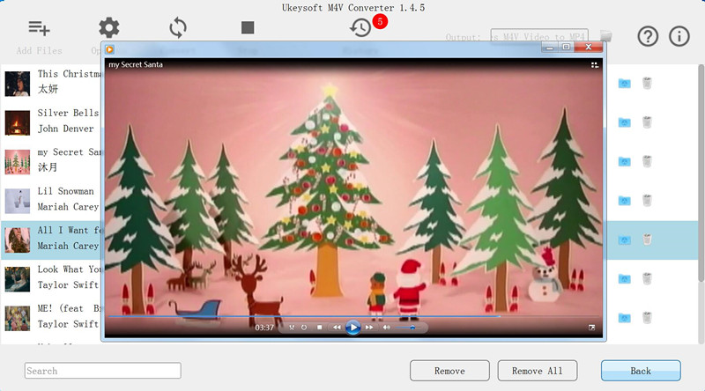Open folder for Lil Snowman row

(x=624, y=201)
